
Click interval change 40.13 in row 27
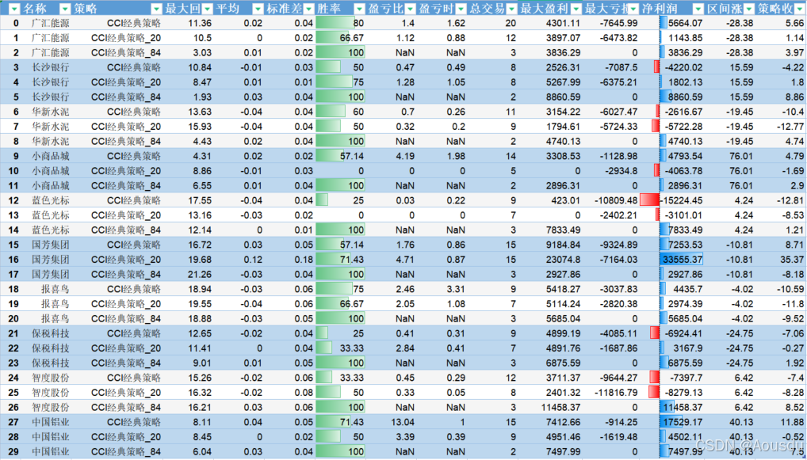[x=742, y=423]
